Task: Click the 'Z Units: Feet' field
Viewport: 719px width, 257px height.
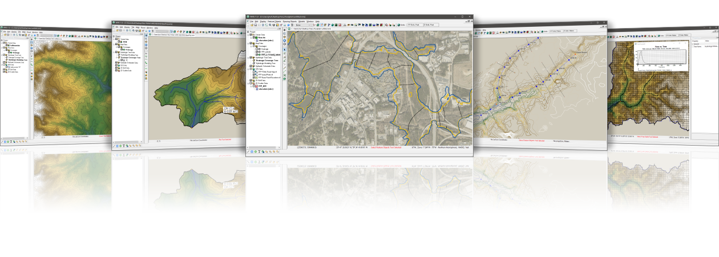Action: coord(431,25)
